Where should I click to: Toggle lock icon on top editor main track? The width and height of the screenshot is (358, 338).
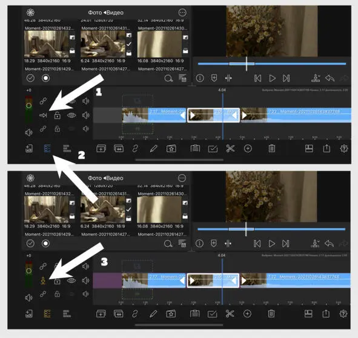point(58,115)
